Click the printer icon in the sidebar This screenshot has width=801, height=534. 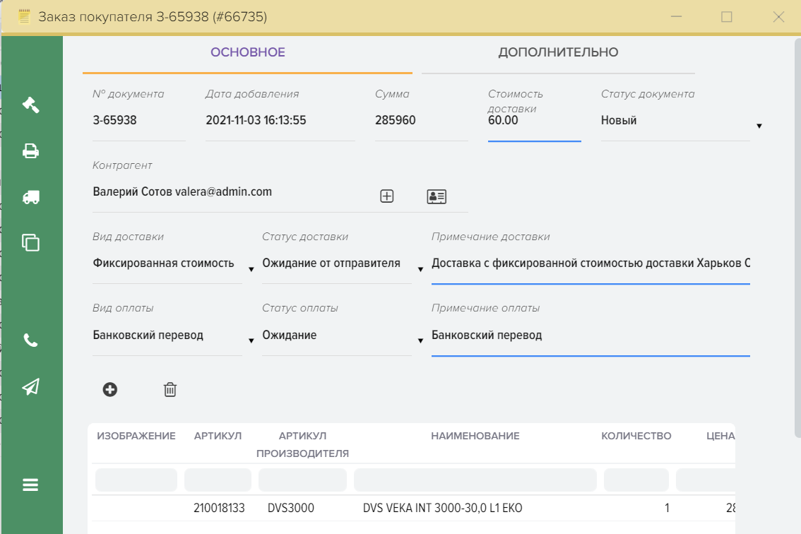coord(30,151)
